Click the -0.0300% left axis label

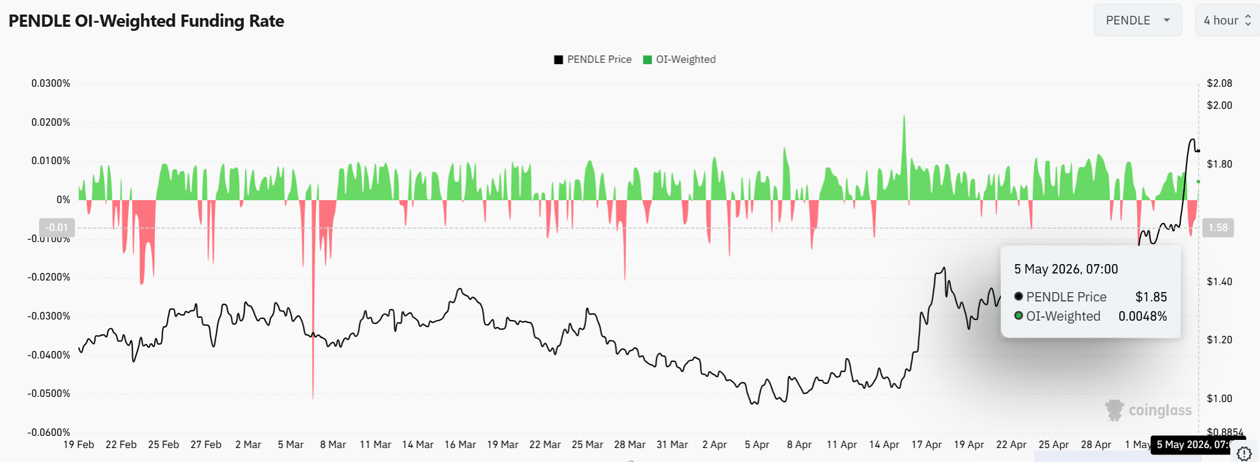[48, 316]
